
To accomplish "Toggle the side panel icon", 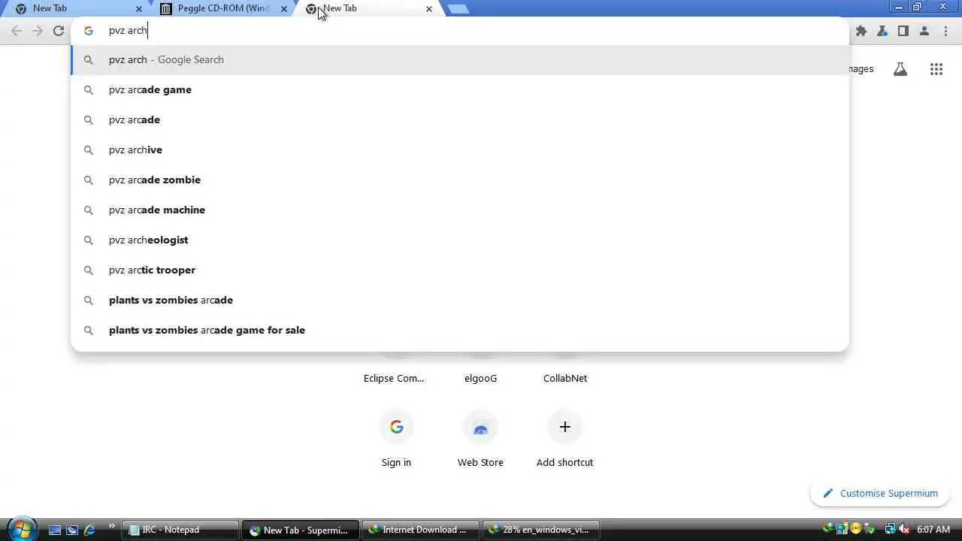I will (903, 31).
